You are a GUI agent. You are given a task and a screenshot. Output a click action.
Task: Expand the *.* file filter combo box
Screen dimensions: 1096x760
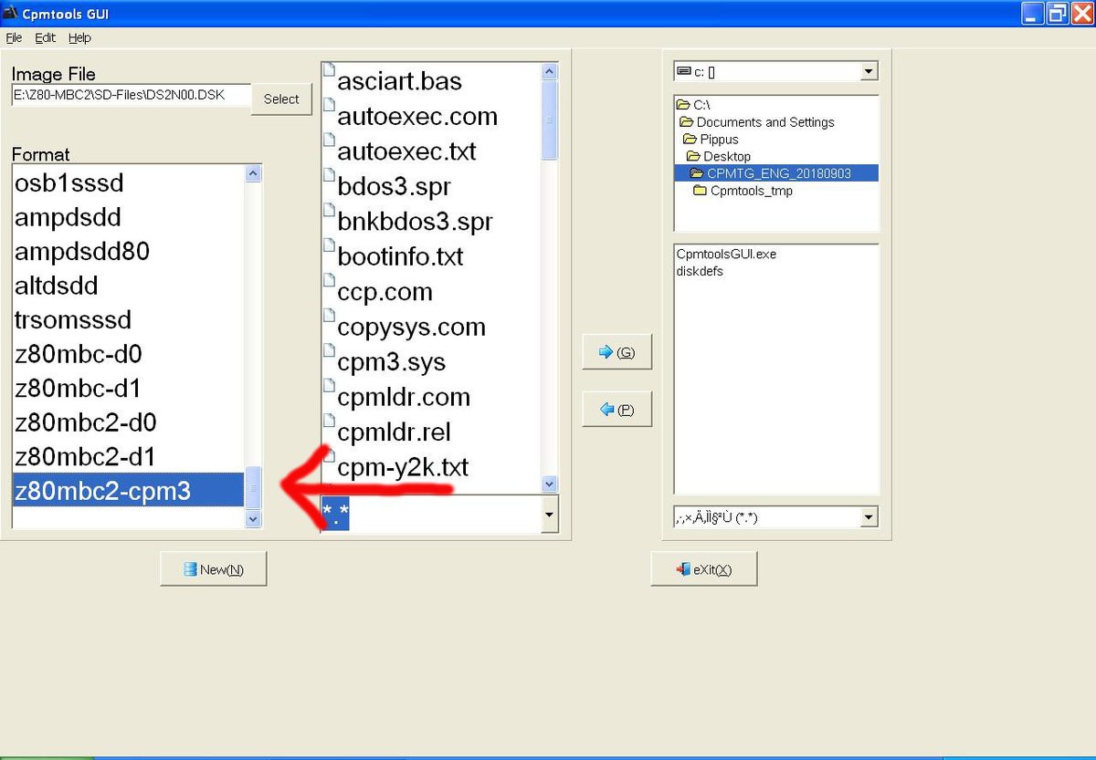coord(549,515)
